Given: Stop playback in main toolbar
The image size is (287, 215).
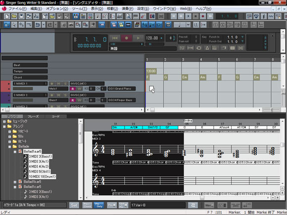Looking at the screenshot, I should point(195,16).
